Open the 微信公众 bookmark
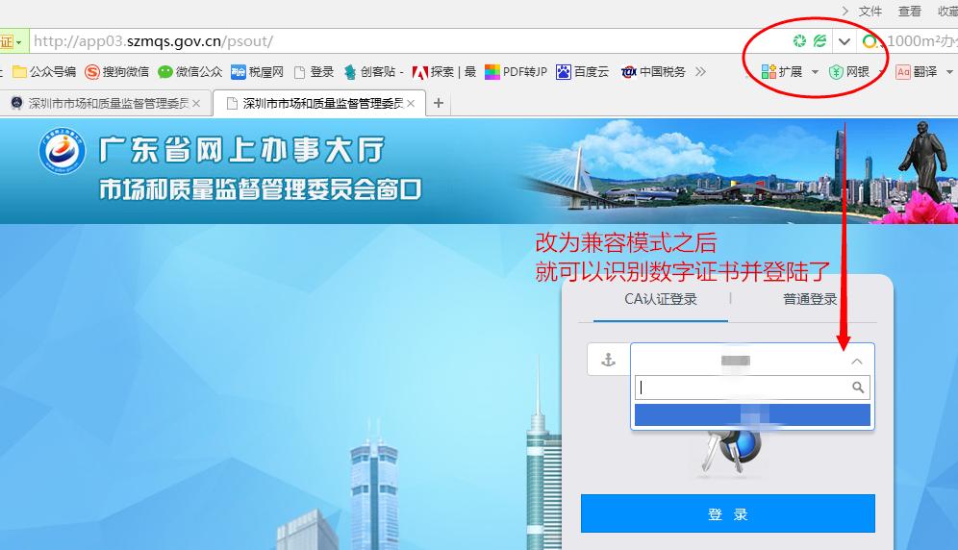 tap(190, 72)
